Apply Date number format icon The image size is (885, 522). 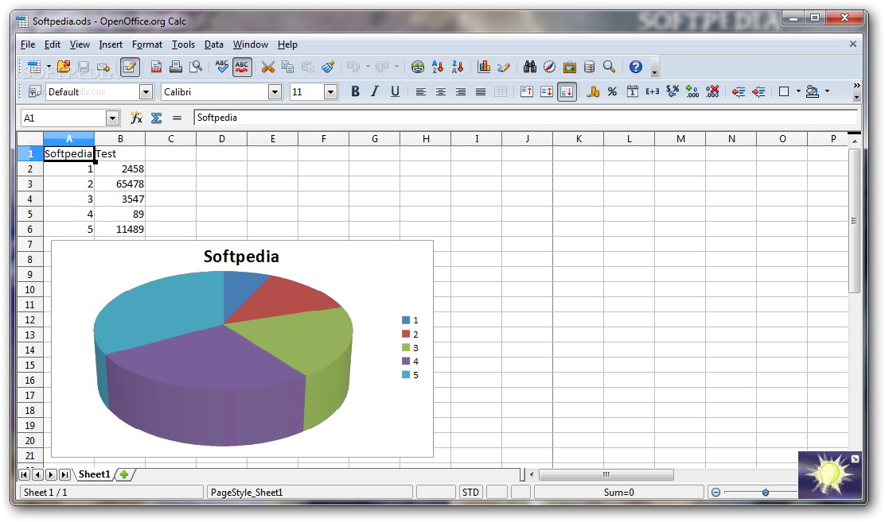633,91
